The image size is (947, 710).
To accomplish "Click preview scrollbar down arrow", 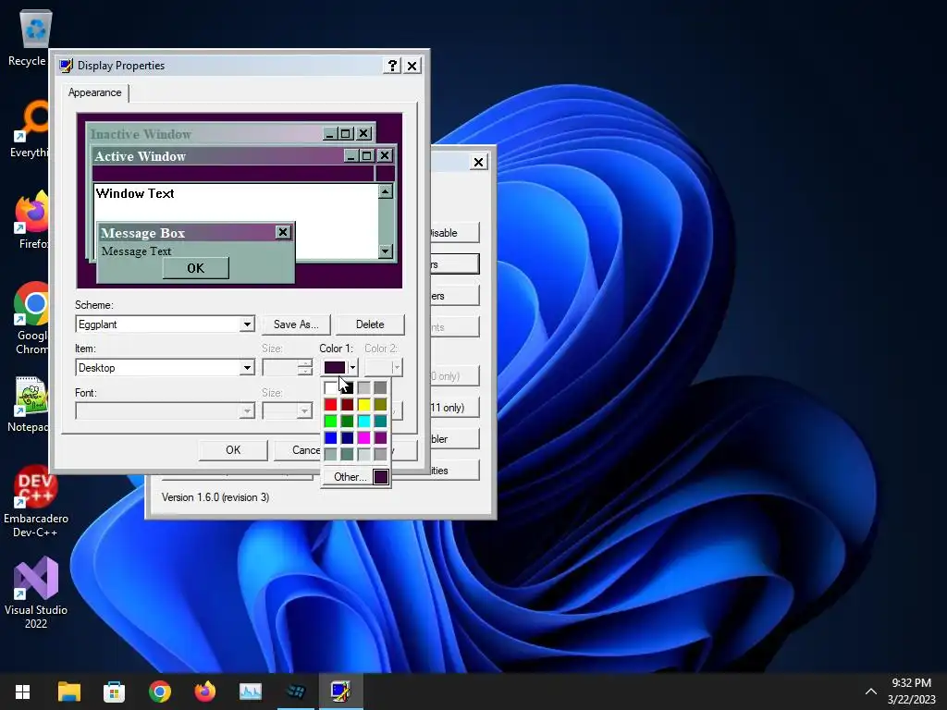I will [386, 251].
